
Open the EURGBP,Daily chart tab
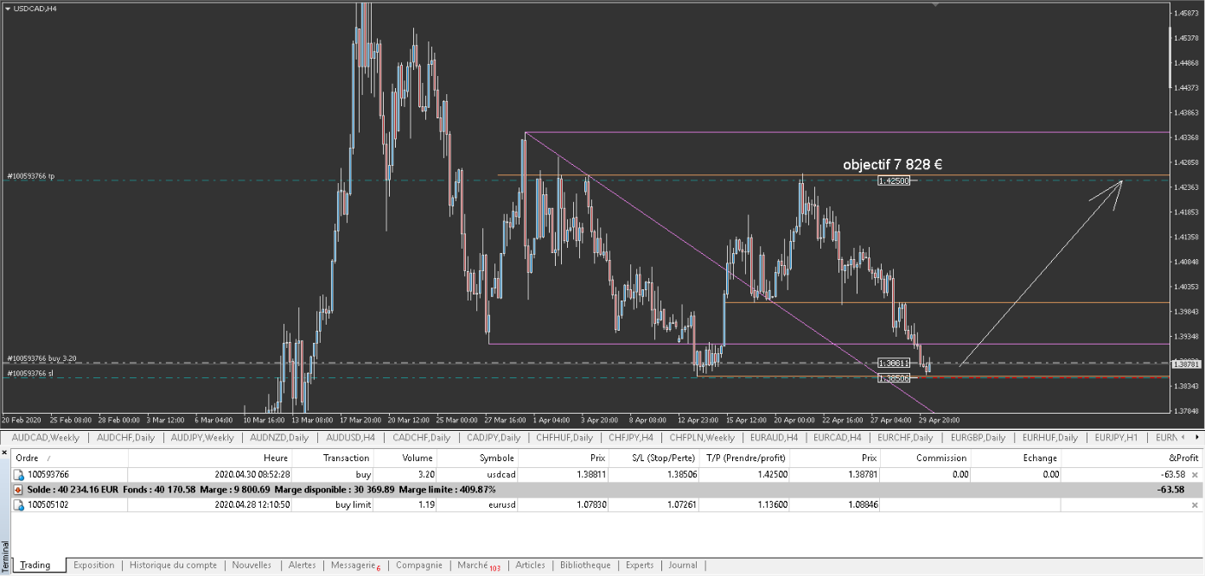[x=977, y=438]
